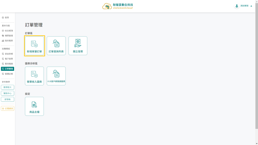The height and width of the screenshot is (145, 258).
Task: Open 電子發票 from the sidebar
Action: (x=9, y=59)
